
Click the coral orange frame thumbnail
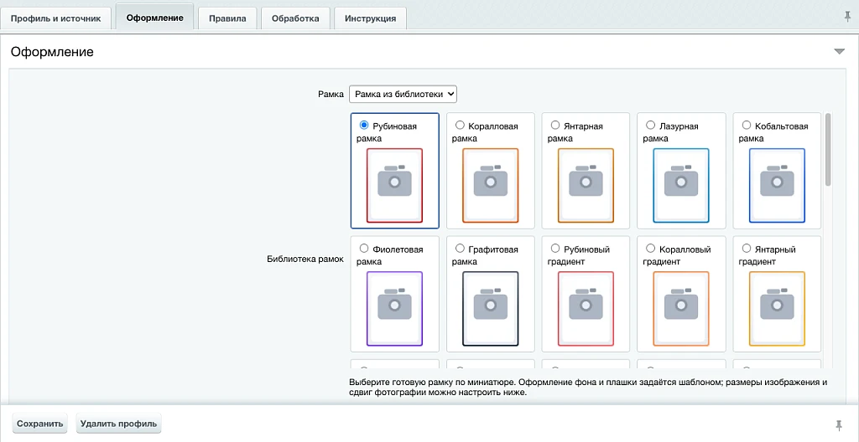[490, 186]
